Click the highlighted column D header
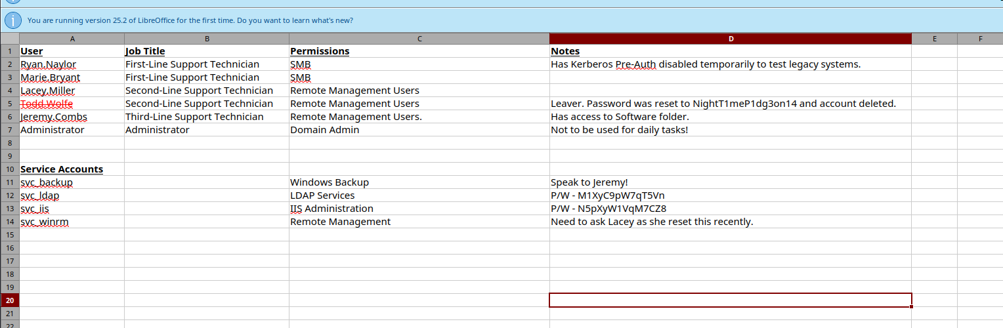 (731, 39)
